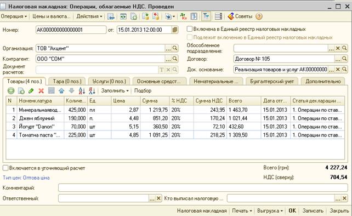Check Включена в Единый реестр налоговых накладных

click(190, 29)
